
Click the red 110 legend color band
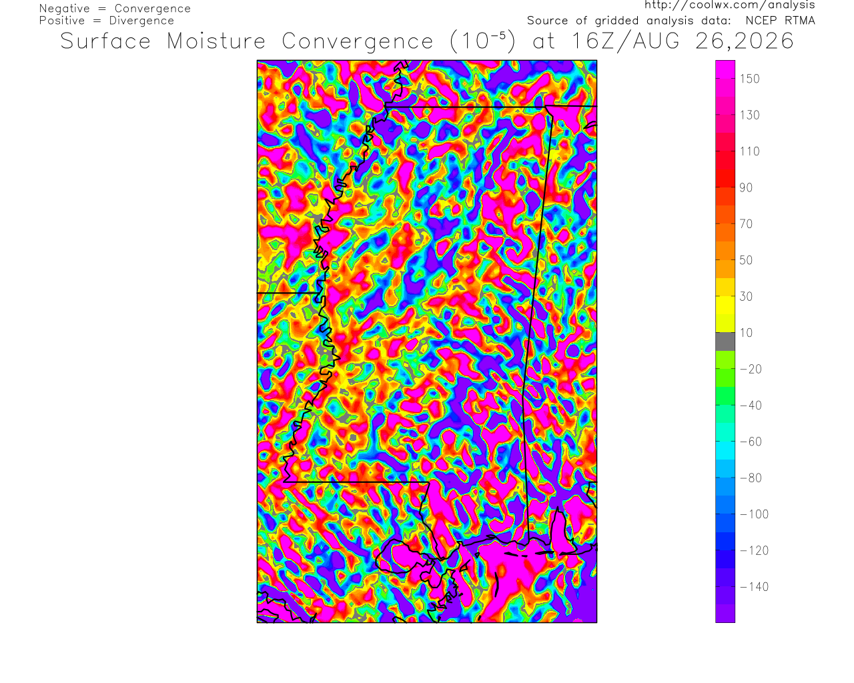tap(725, 151)
